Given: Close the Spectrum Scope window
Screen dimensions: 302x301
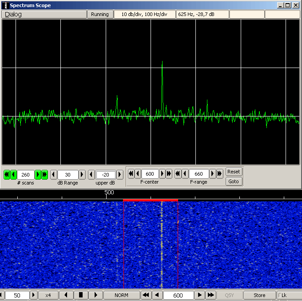Looking at the screenshot, I should click(296, 5).
